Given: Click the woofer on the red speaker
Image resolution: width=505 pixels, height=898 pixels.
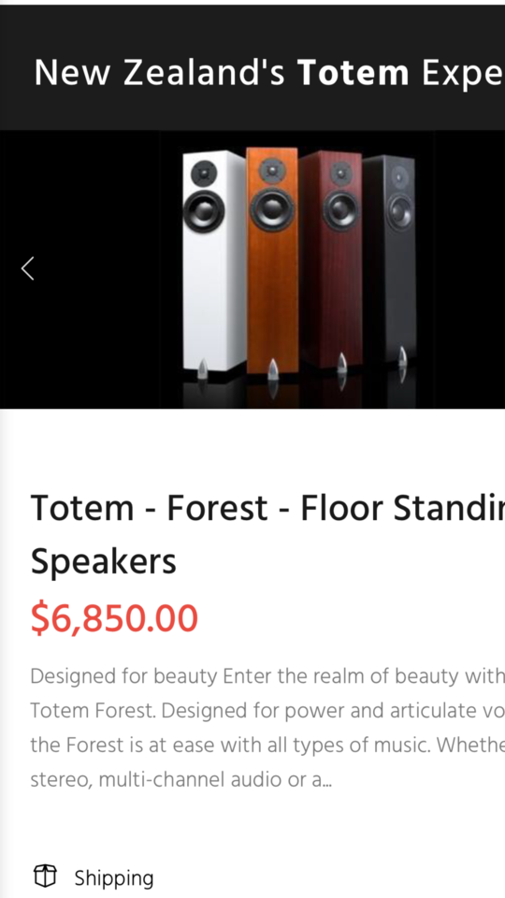Looking at the screenshot, I should coord(340,209).
